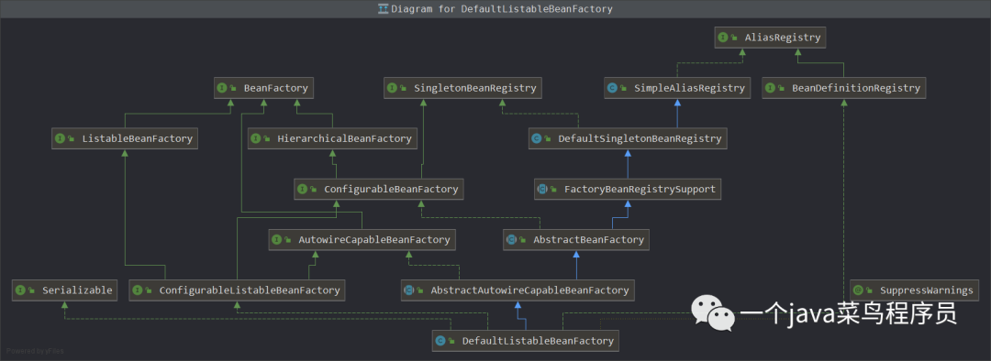
Task: Click the title text Diagram for DefaultListableBeanFactory
Action: click(x=502, y=9)
